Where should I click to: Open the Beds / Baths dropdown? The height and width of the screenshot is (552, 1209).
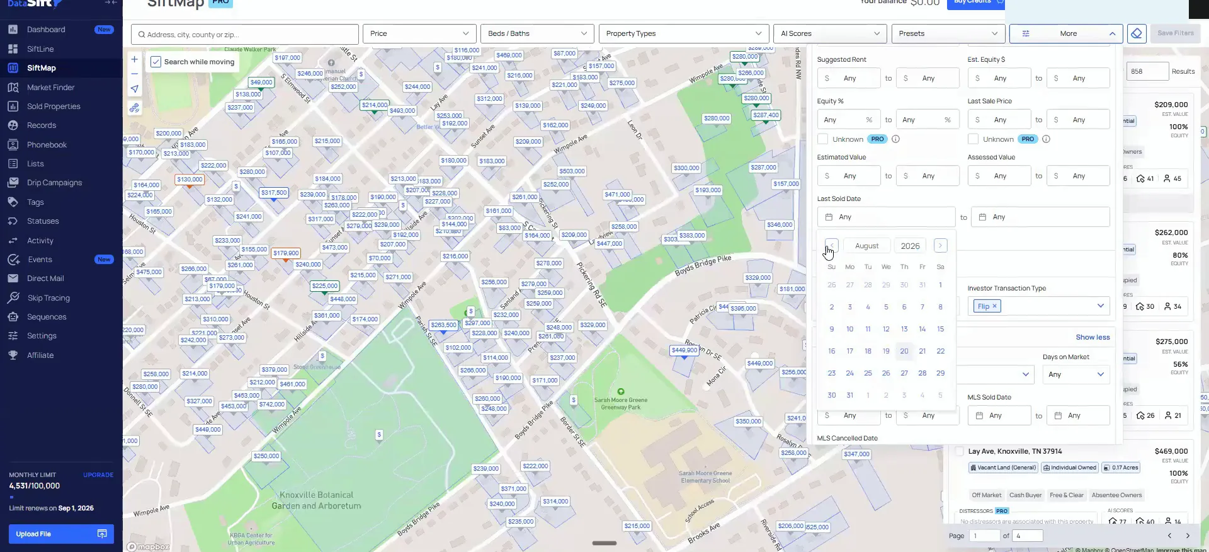pyautogui.click(x=537, y=33)
